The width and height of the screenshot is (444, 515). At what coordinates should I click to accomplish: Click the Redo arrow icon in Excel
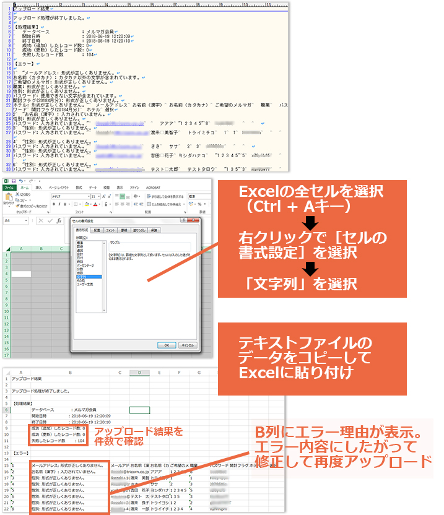[31, 181]
